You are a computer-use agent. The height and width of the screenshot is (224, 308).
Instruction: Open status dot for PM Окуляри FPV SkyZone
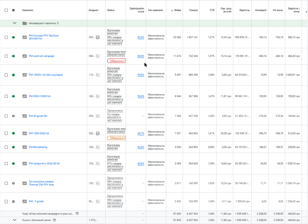point(13,37)
